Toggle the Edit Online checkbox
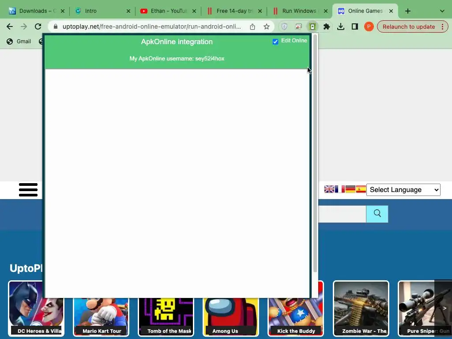This screenshot has height=339, width=452. [x=275, y=41]
